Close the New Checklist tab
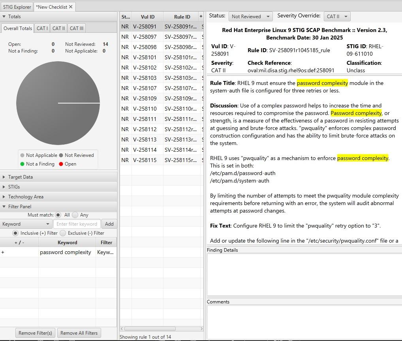This screenshot has width=402, height=341. coord(71,7)
